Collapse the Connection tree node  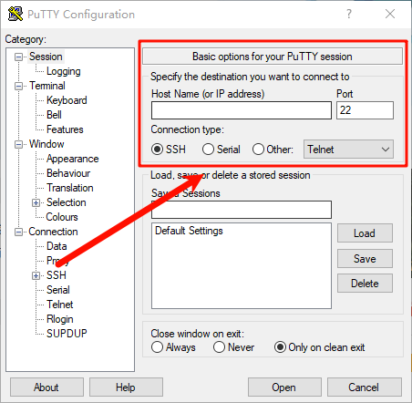coord(19,232)
